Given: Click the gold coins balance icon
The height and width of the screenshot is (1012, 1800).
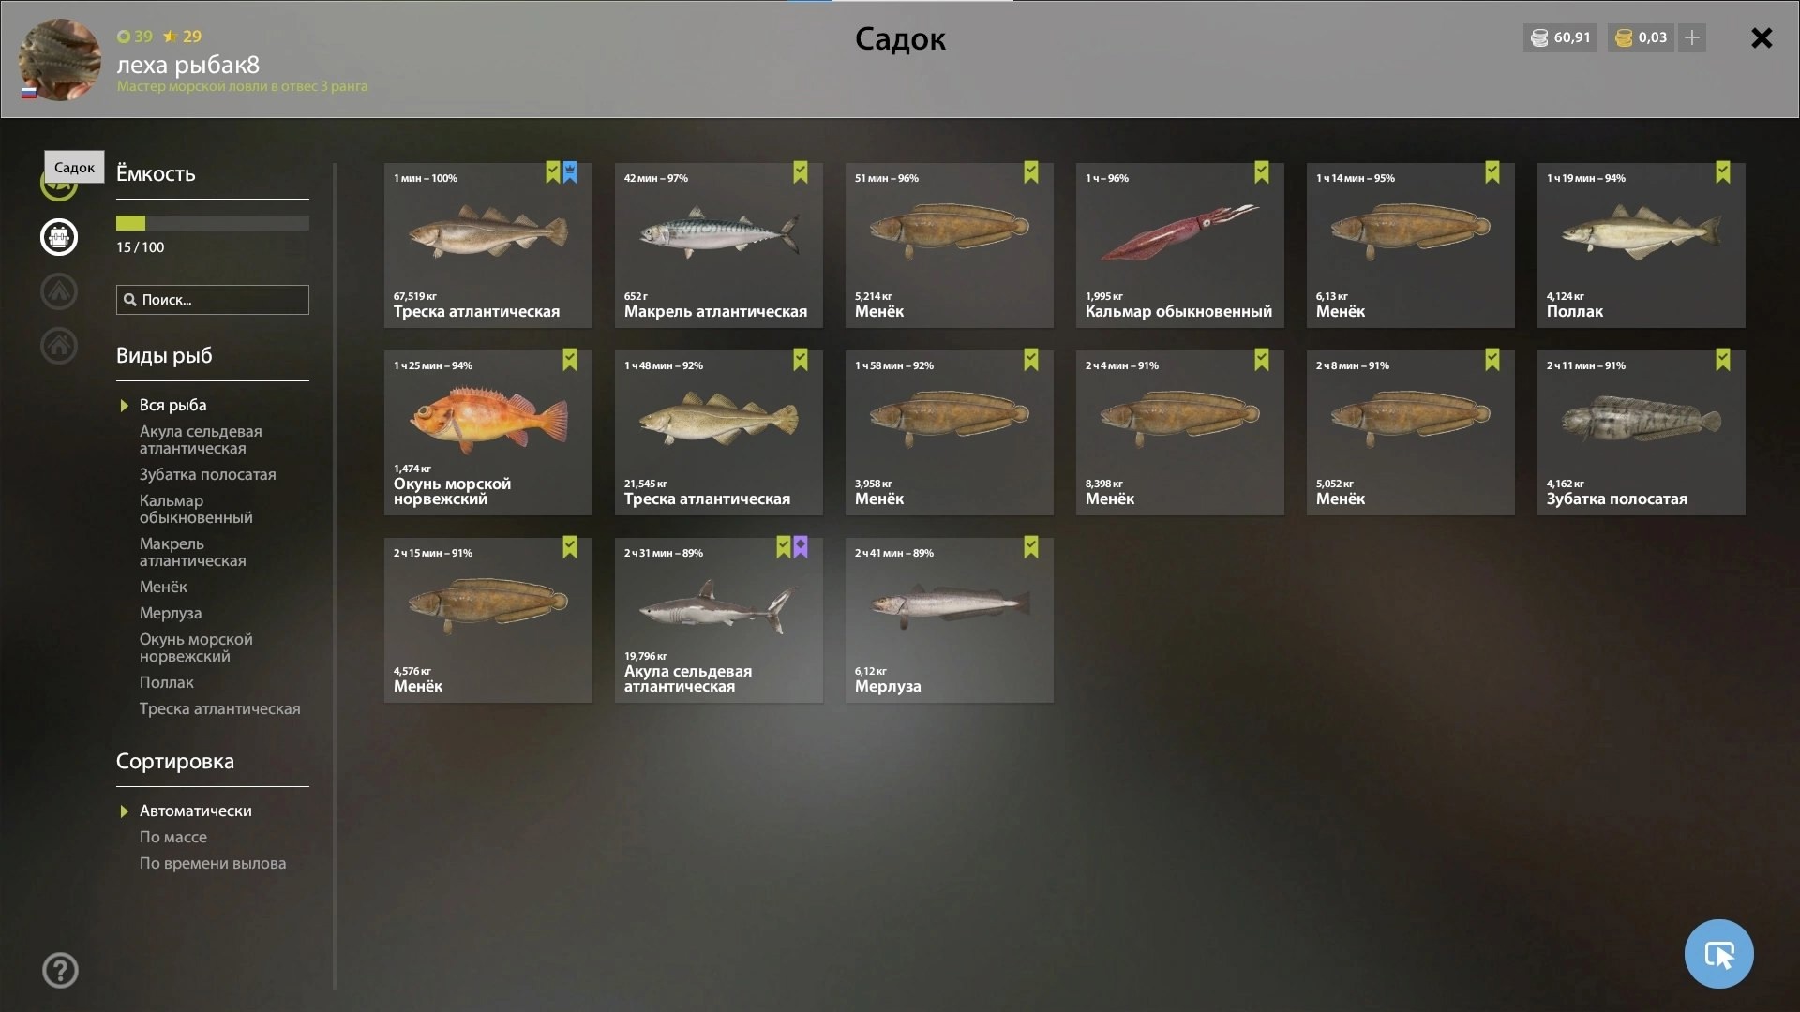Looking at the screenshot, I should [x=1625, y=37].
